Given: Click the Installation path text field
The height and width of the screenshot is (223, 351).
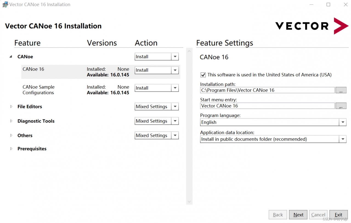Looking at the screenshot, I should (x=267, y=90).
